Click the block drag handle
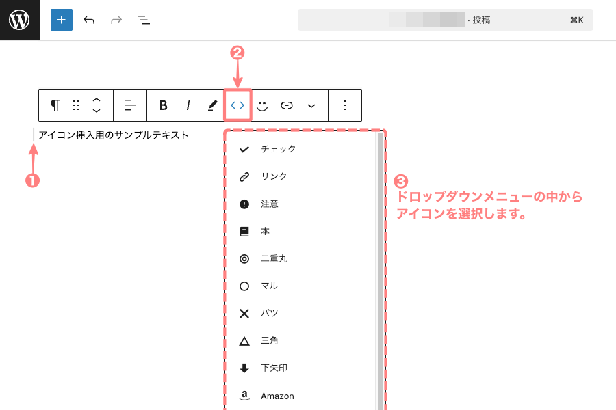 [x=76, y=105]
